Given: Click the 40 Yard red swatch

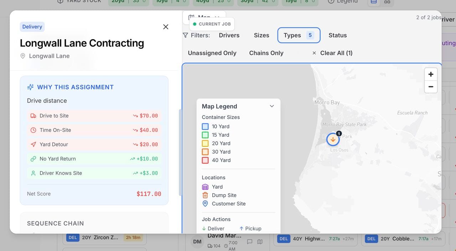Looking at the screenshot, I should click(205, 160).
